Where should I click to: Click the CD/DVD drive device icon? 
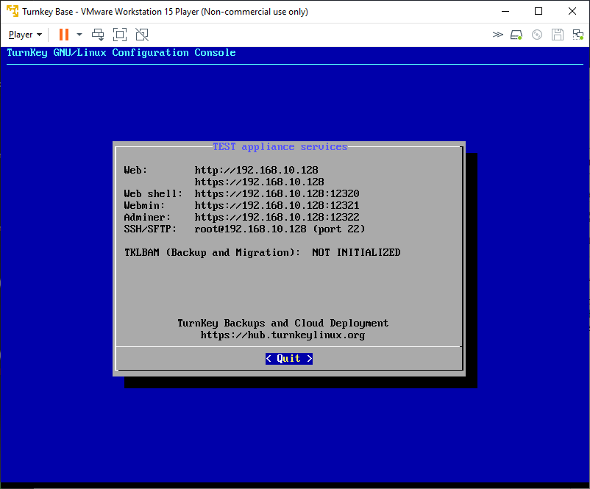point(537,35)
